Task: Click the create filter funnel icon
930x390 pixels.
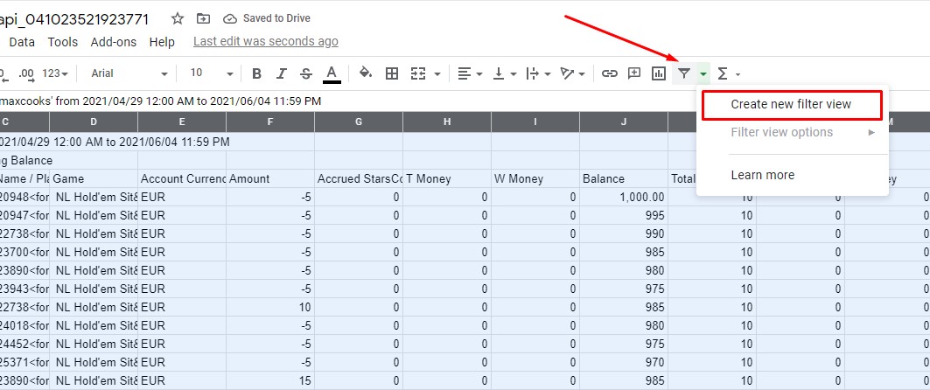Action: [x=684, y=73]
